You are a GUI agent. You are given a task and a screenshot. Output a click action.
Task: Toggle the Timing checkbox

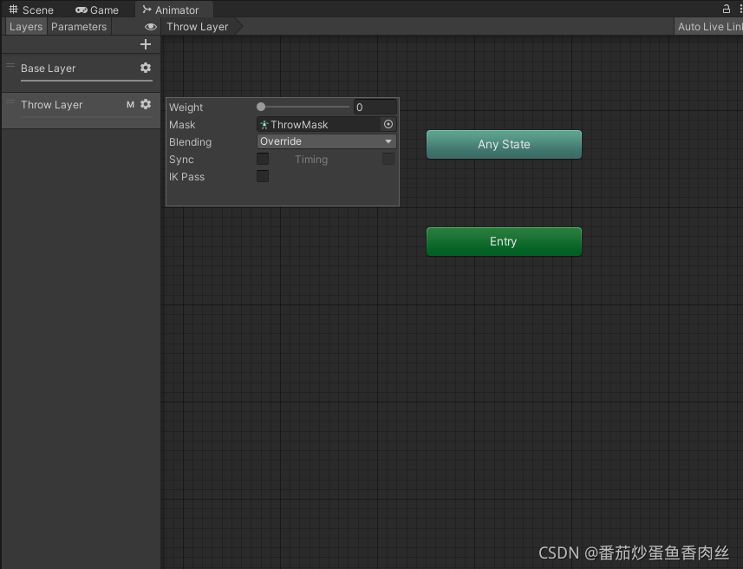click(388, 159)
